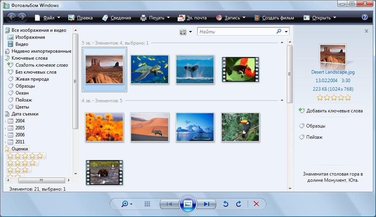This screenshot has height=217, width=376.
Task: Click the magnifier search icon
Action: (279, 31)
